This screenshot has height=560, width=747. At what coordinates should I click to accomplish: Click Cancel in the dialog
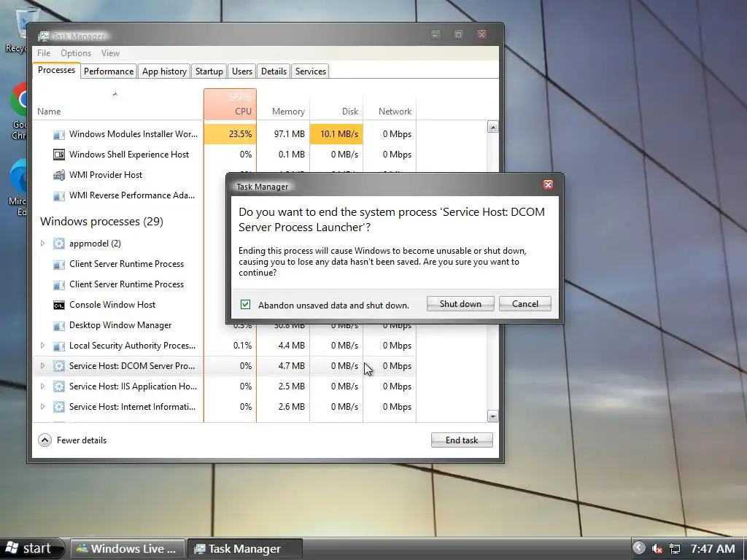pyautogui.click(x=525, y=304)
